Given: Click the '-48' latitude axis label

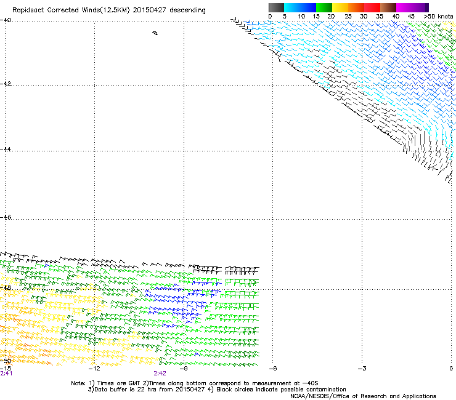Looking at the screenshot, I should pos(6,287).
